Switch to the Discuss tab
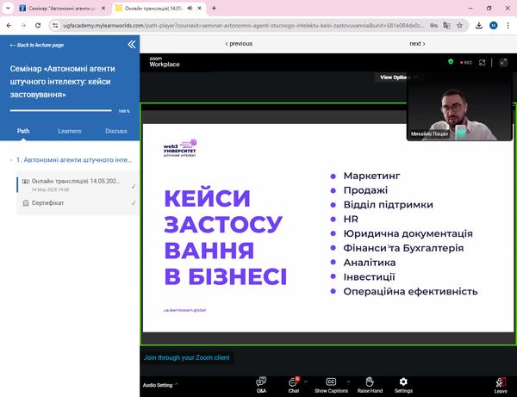This screenshot has width=517, height=397. tap(116, 131)
